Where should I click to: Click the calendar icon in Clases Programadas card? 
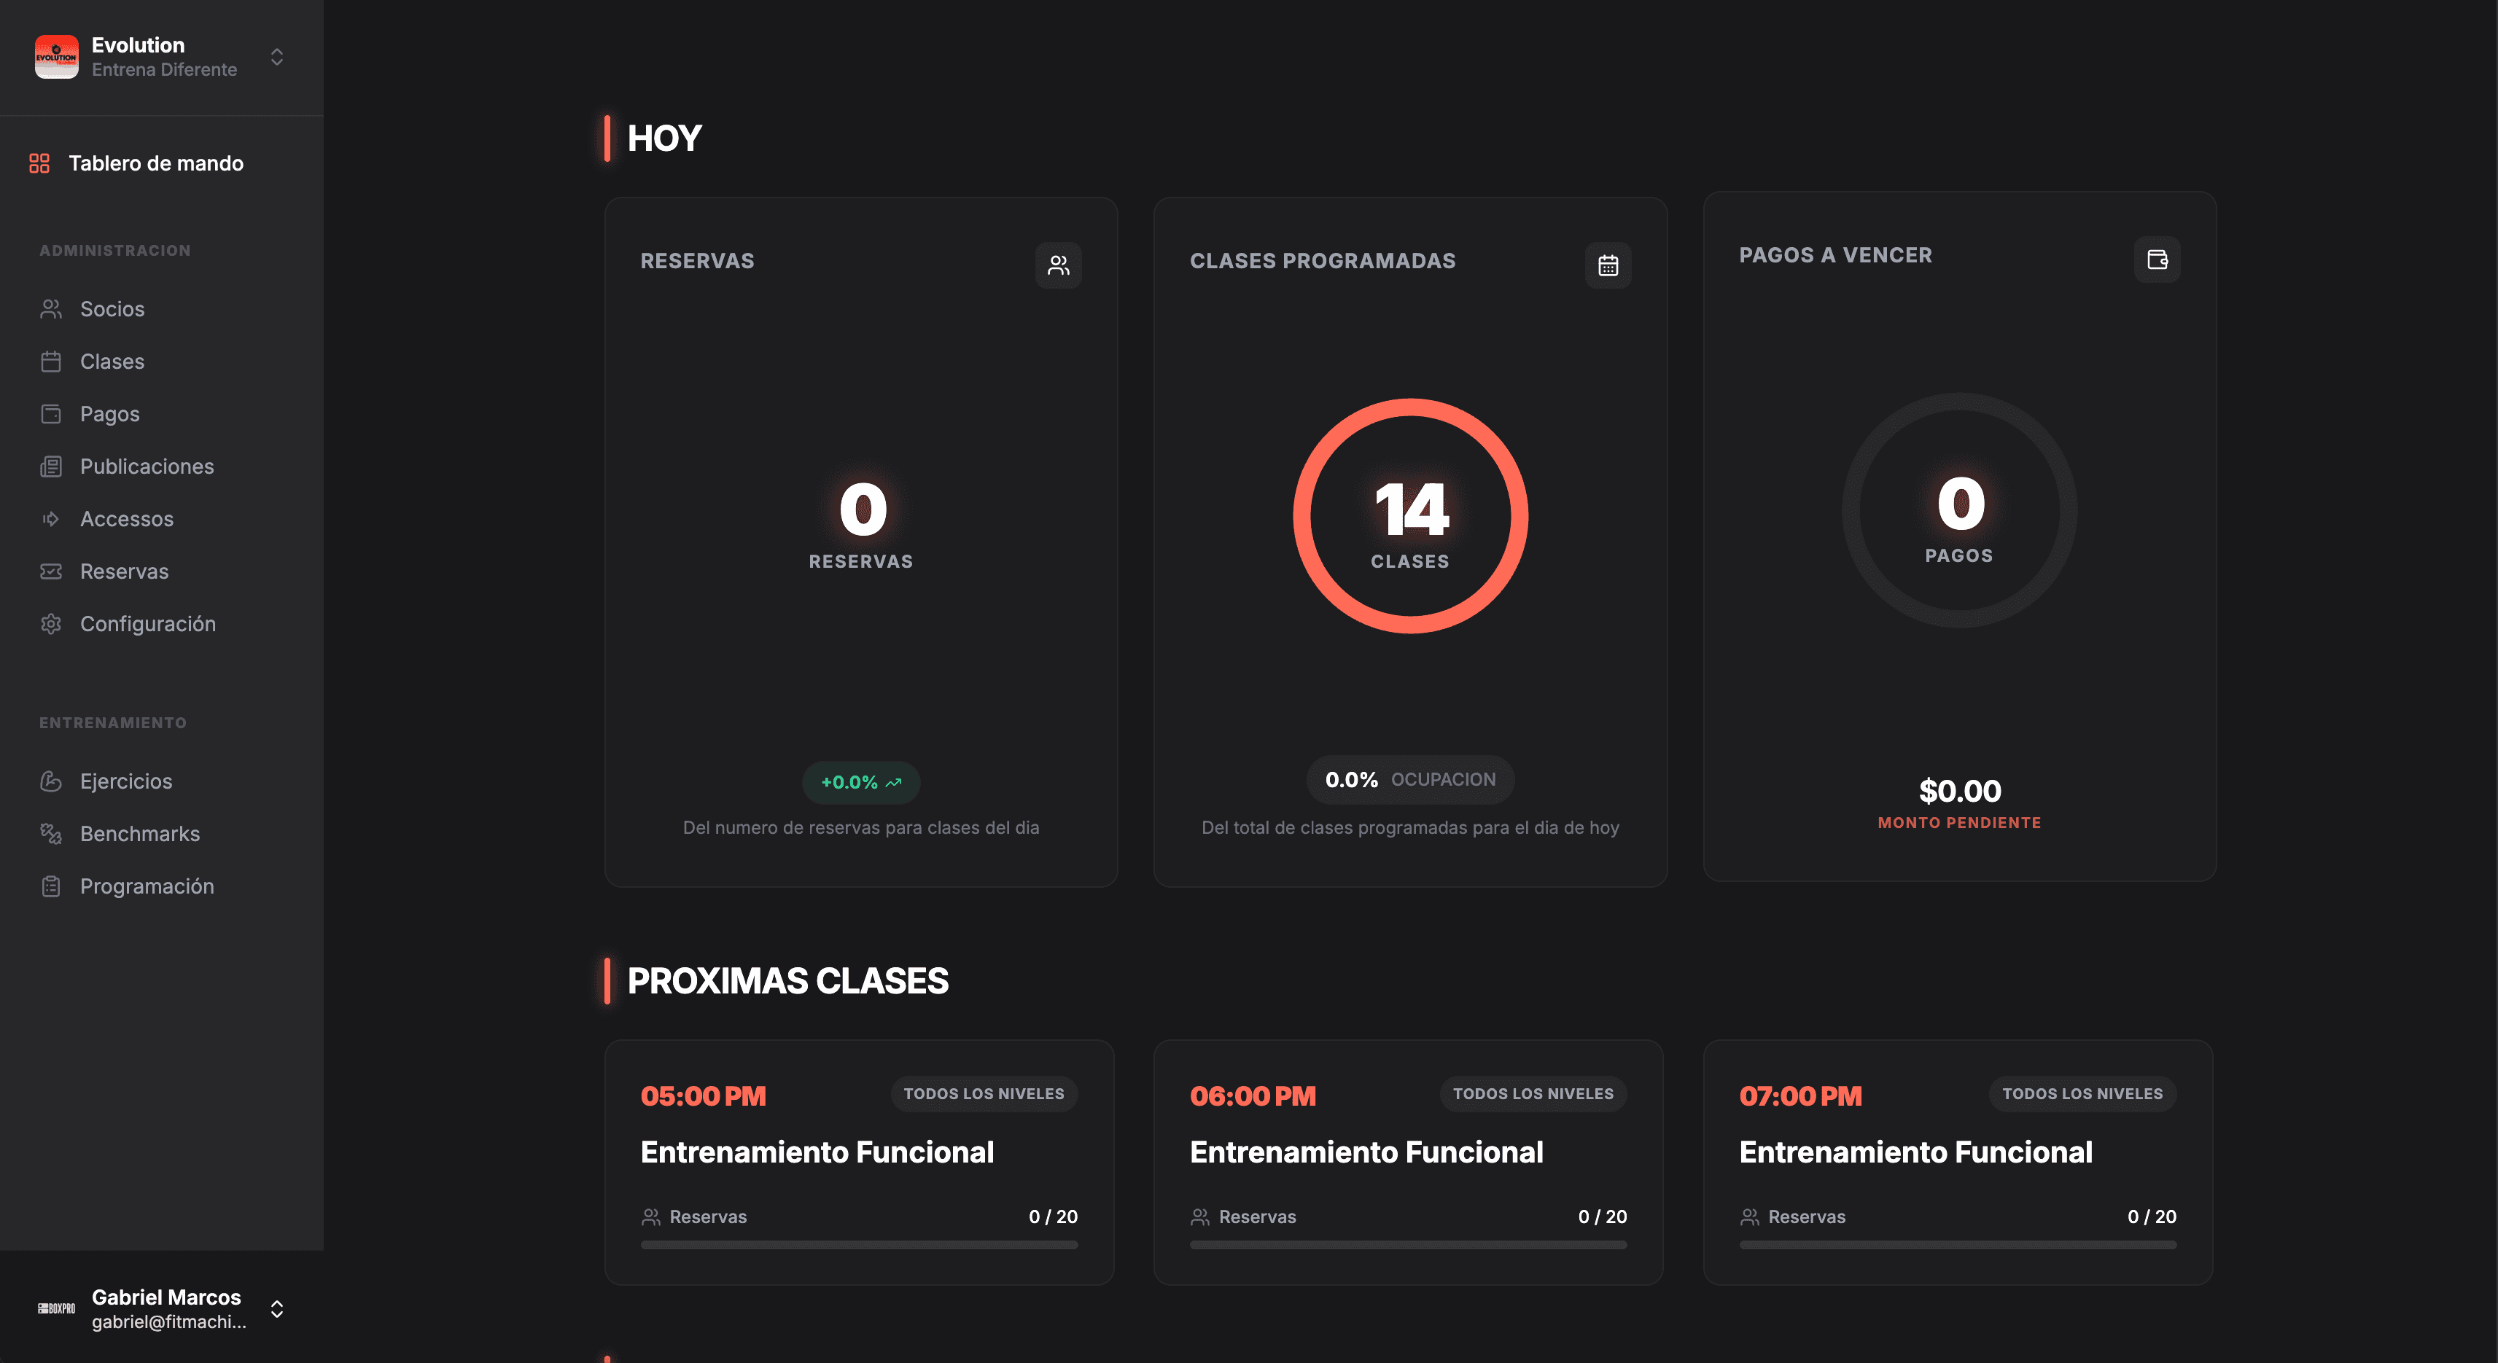(1608, 265)
